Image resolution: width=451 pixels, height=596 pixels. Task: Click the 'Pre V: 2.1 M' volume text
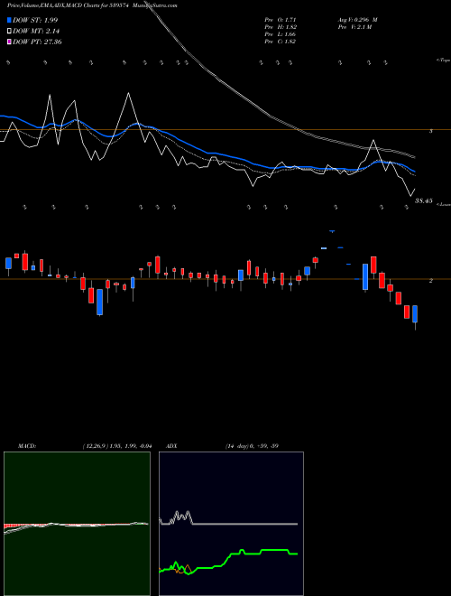[354, 27]
